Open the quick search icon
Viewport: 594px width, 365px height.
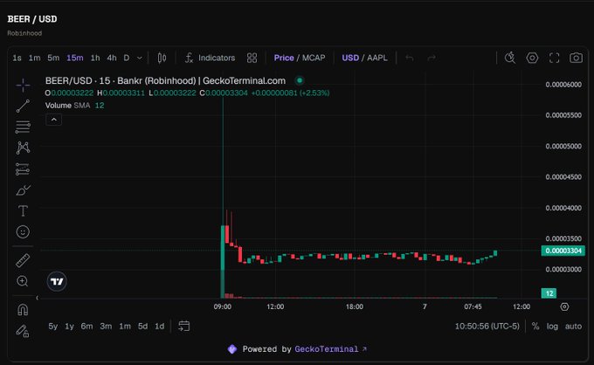click(510, 58)
